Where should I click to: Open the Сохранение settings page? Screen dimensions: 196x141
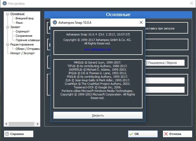point(24,36)
